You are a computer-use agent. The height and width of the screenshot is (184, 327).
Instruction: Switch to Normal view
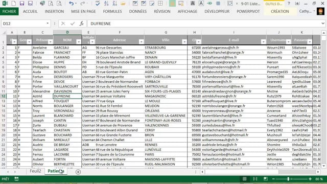click(244, 179)
